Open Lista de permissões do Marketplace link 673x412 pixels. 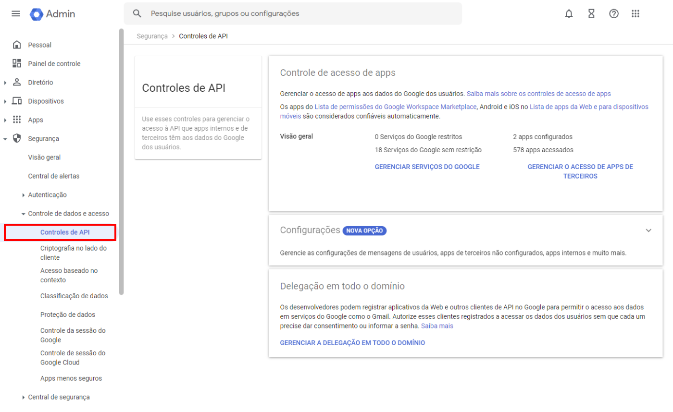[396, 107]
